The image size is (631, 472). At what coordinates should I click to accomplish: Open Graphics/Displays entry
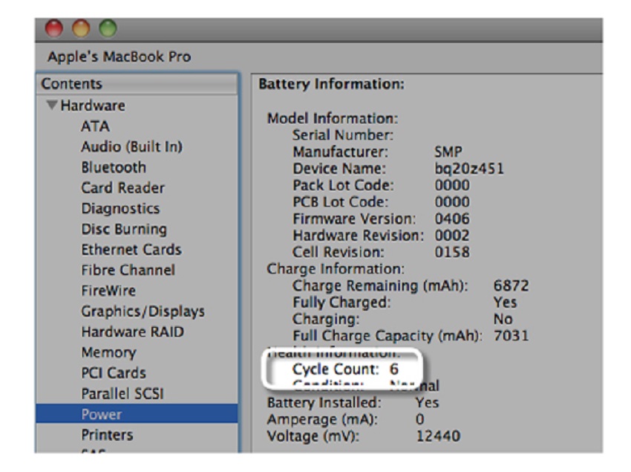pyautogui.click(x=143, y=311)
